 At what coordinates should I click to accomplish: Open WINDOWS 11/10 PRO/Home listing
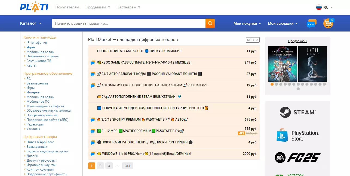pos(144,154)
